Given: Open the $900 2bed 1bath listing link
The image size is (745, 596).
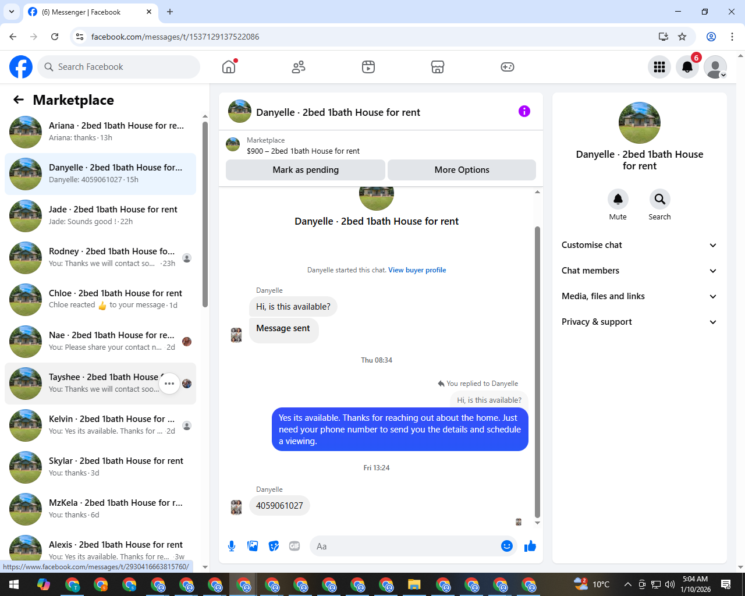Looking at the screenshot, I should (303, 151).
